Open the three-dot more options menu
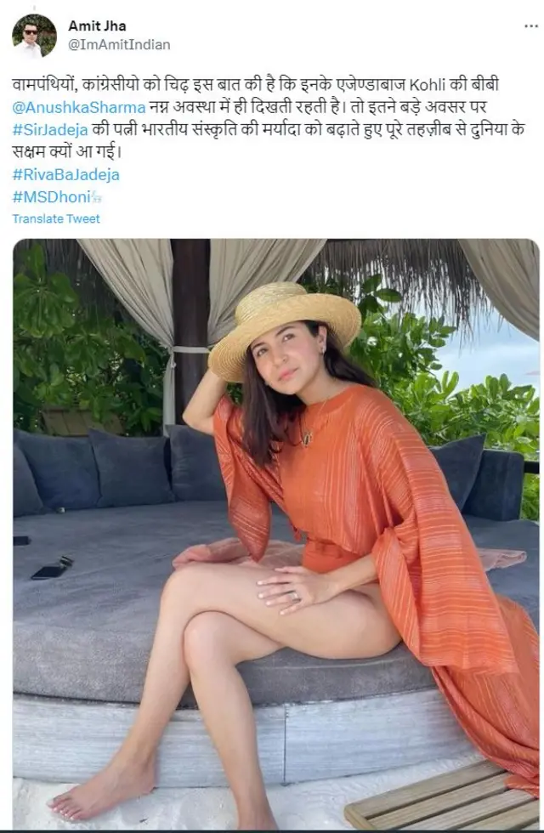The height and width of the screenshot is (833, 544). point(530,26)
